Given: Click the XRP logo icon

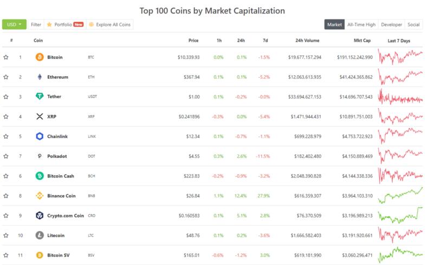Looking at the screenshot, I should pos(40,116).
